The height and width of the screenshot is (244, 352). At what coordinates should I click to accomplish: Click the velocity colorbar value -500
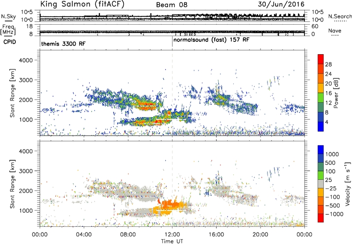click(332, 205)
